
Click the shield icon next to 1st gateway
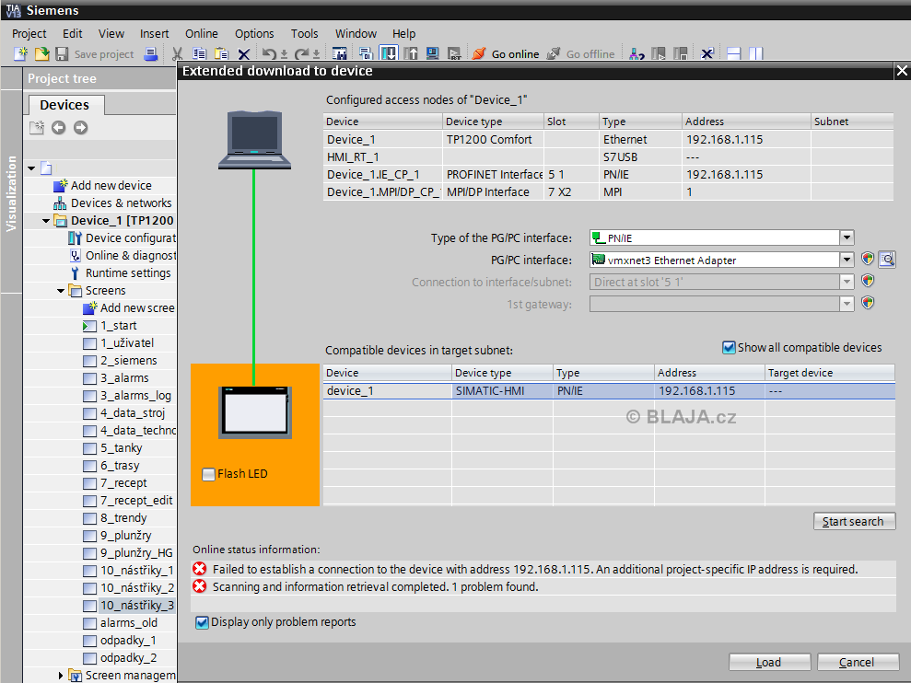868,303
